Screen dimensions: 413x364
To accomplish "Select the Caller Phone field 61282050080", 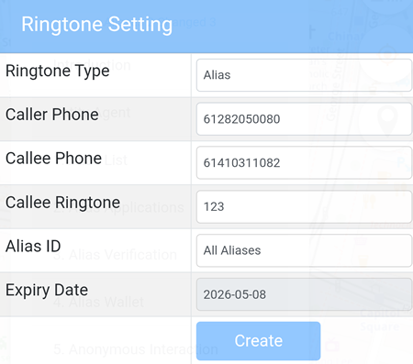I will pyautogui.click(x=304, y=119).
